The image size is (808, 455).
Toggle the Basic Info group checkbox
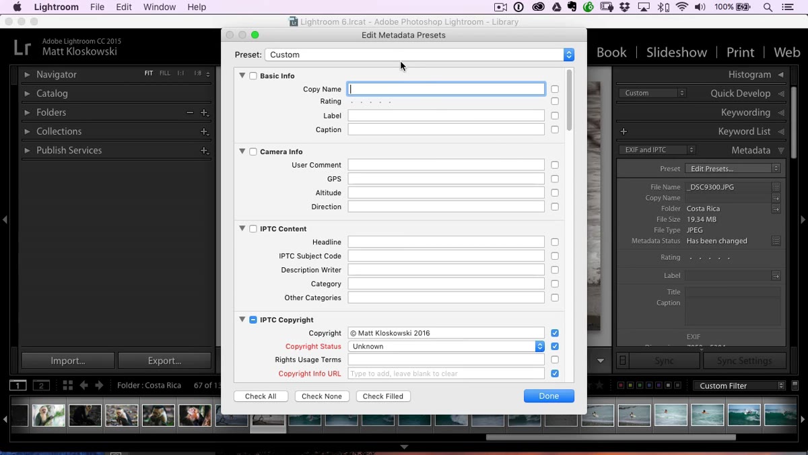coord(253,76)
